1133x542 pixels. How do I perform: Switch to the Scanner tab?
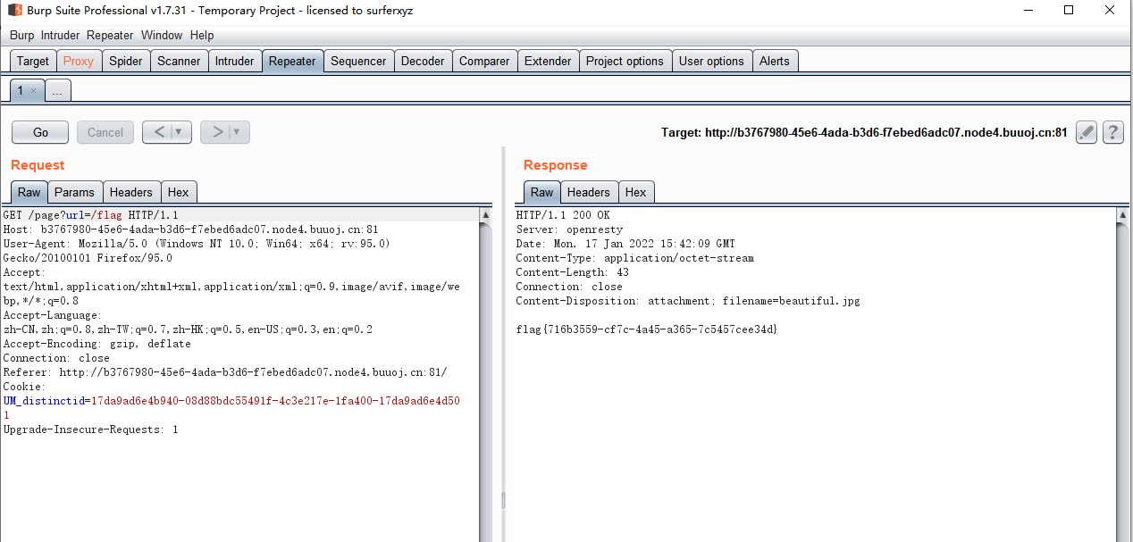[x=179, y=61]
